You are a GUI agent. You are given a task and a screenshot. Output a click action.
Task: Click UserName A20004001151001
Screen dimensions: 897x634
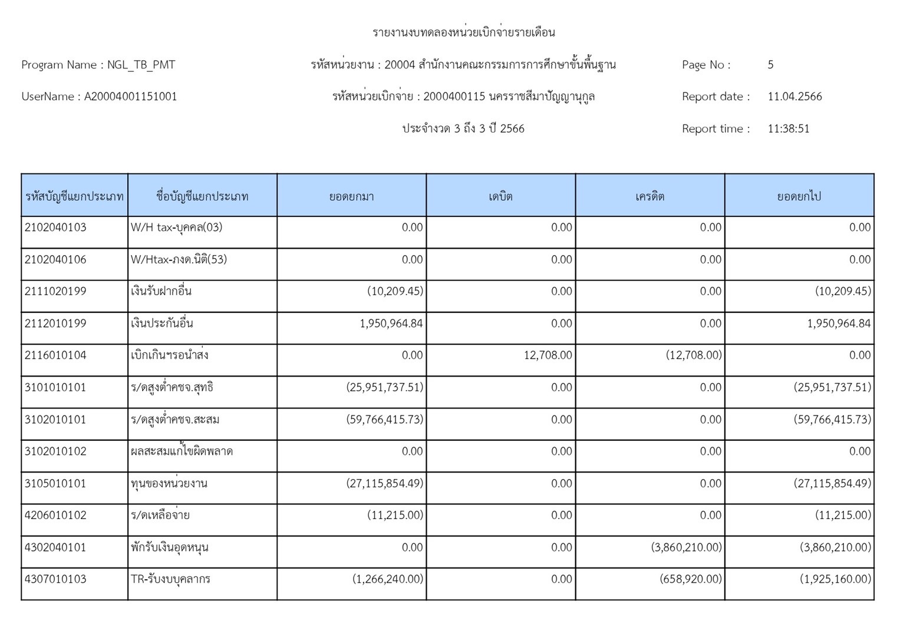tap(99, 97)
